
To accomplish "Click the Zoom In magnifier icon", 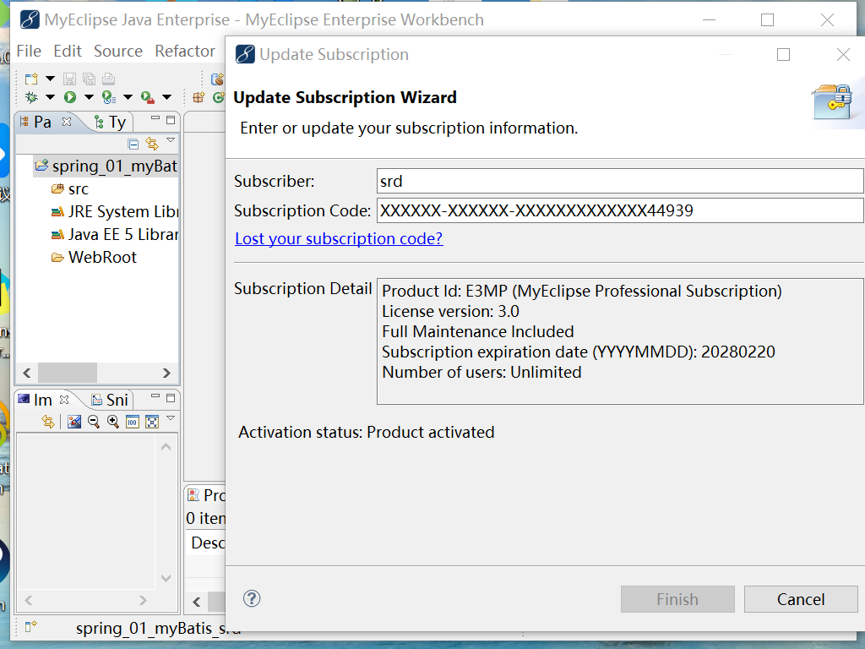I will [113, 423].
